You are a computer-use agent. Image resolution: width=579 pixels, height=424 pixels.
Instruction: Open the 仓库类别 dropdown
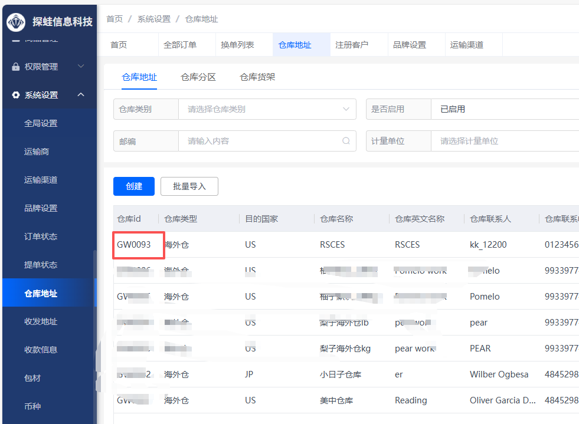coord(267,109)
